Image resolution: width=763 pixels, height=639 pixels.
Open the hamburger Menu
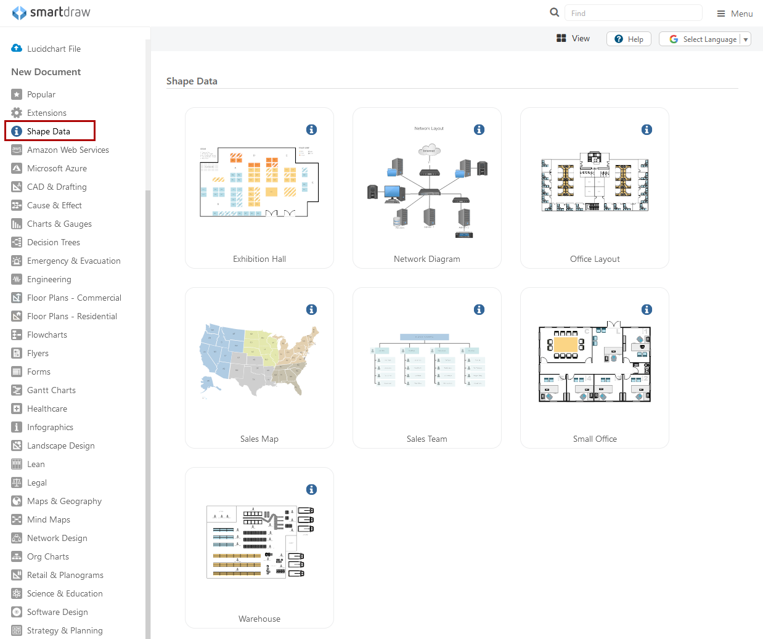tap(734, 14)
